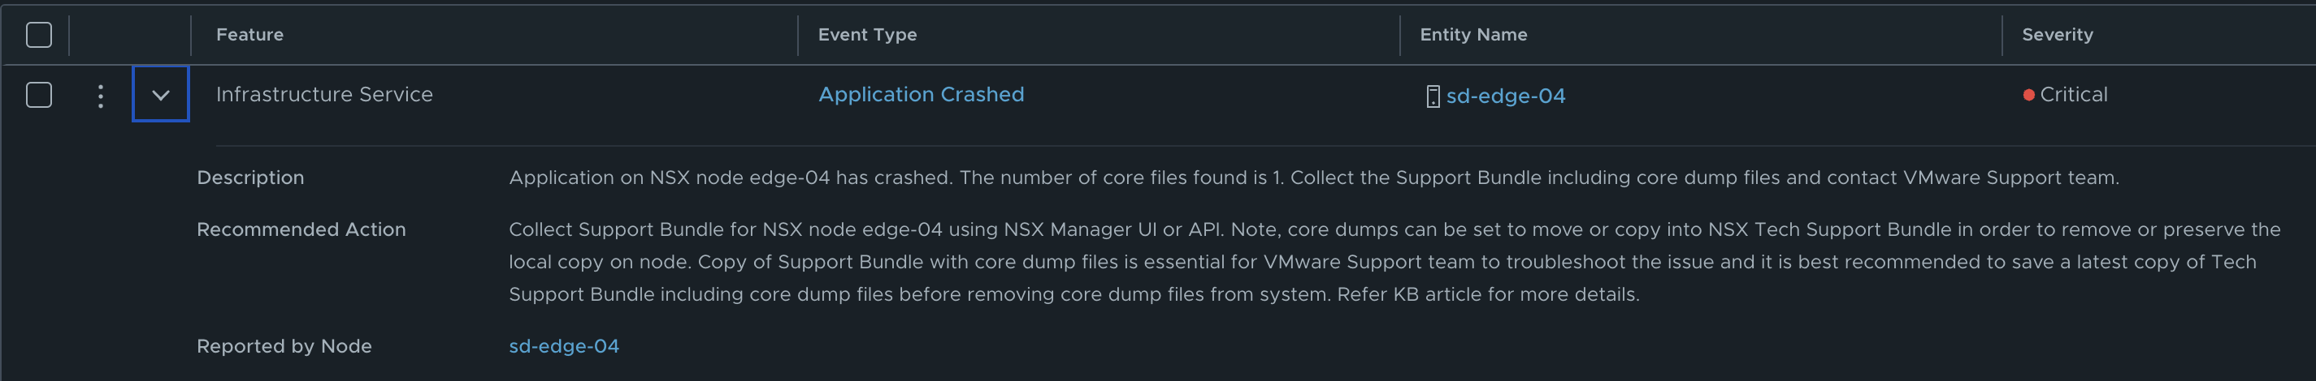Click the divider between Event Type and Entity Name
Image resolution: width=2316 pixels, height=381 pixels.
pos(1400,35)
